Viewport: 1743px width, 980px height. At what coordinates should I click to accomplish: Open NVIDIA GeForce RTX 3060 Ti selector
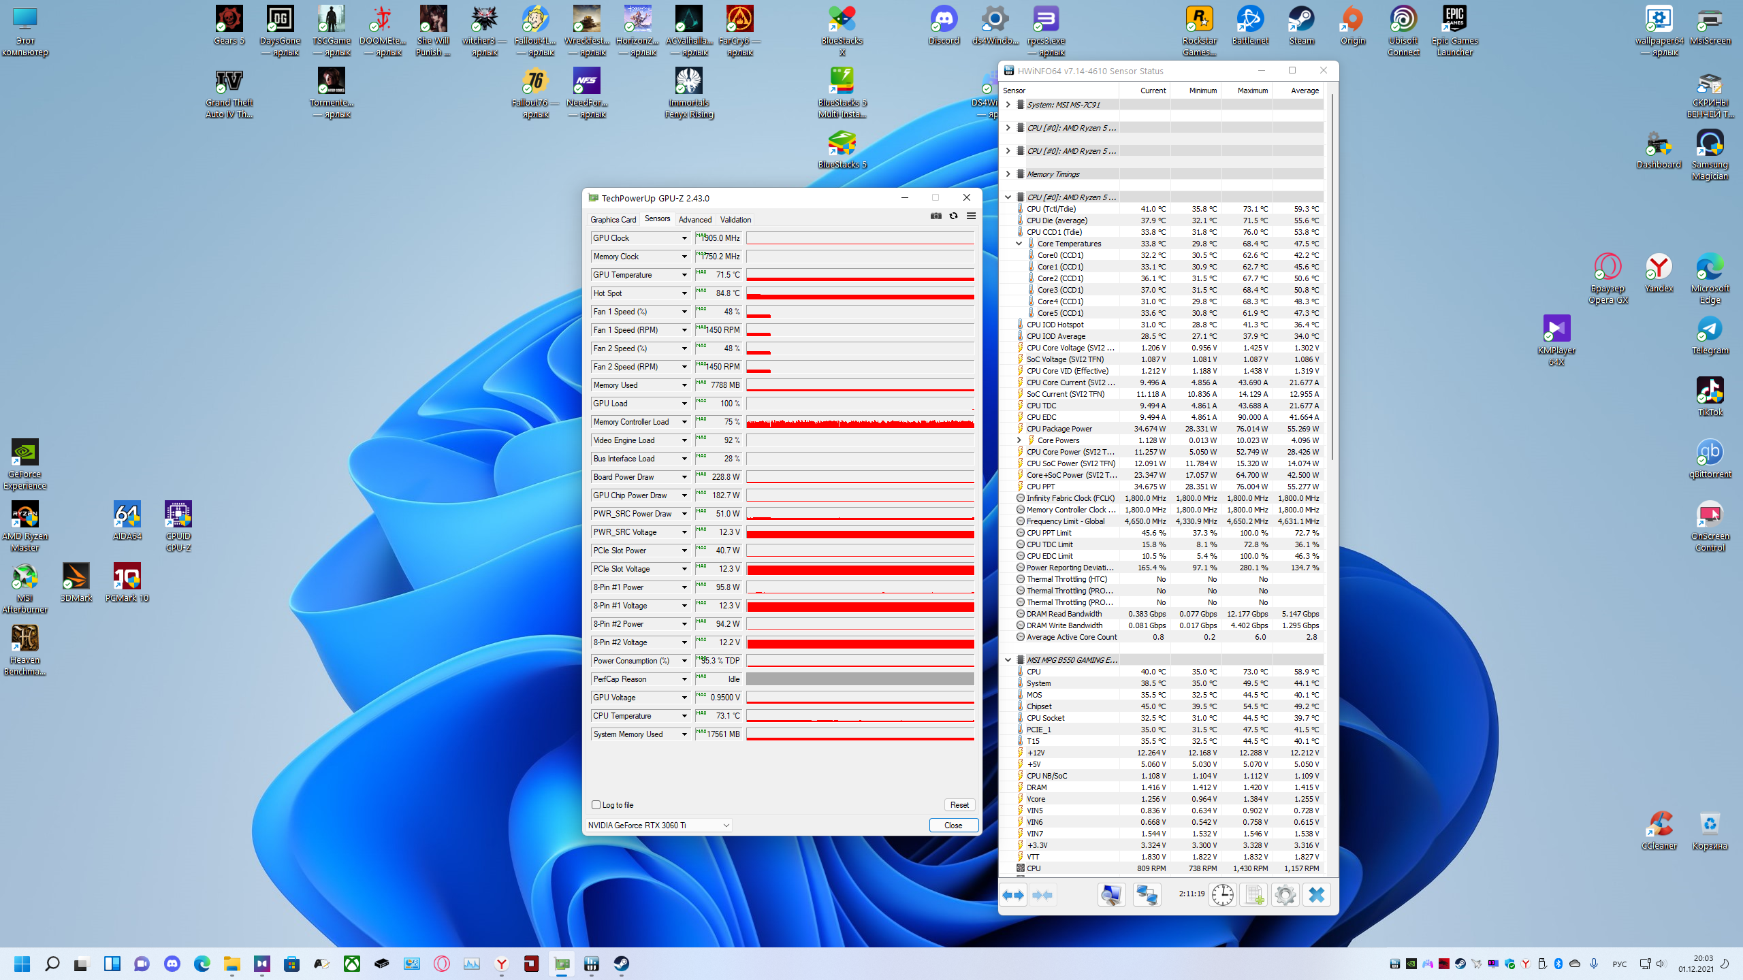click(658, 825)
